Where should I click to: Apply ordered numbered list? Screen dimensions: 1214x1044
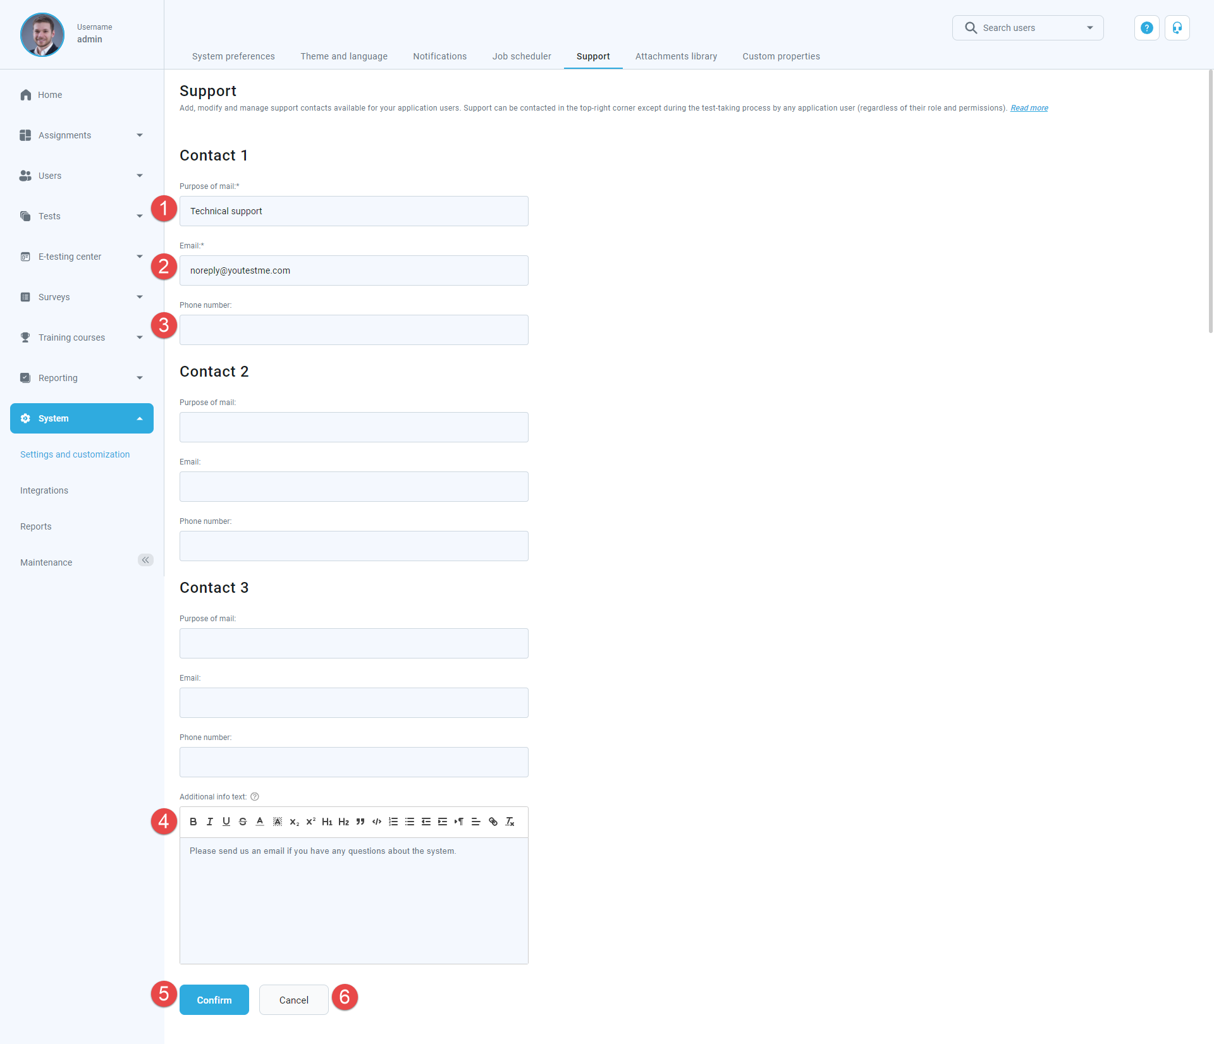pyautogui.click(x=393, y=822)
